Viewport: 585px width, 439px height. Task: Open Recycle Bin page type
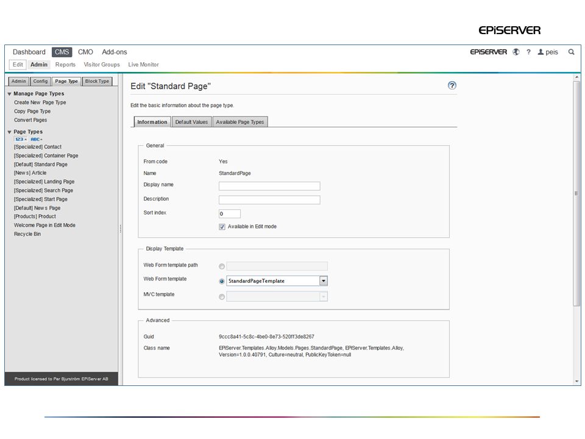27,234
